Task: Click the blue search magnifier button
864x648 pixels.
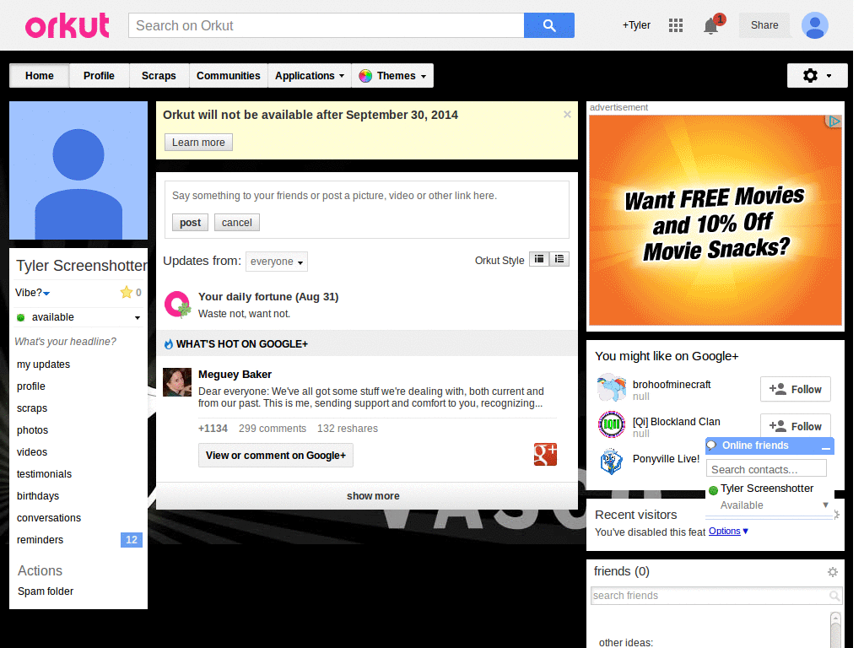Action: coord(548,25)
